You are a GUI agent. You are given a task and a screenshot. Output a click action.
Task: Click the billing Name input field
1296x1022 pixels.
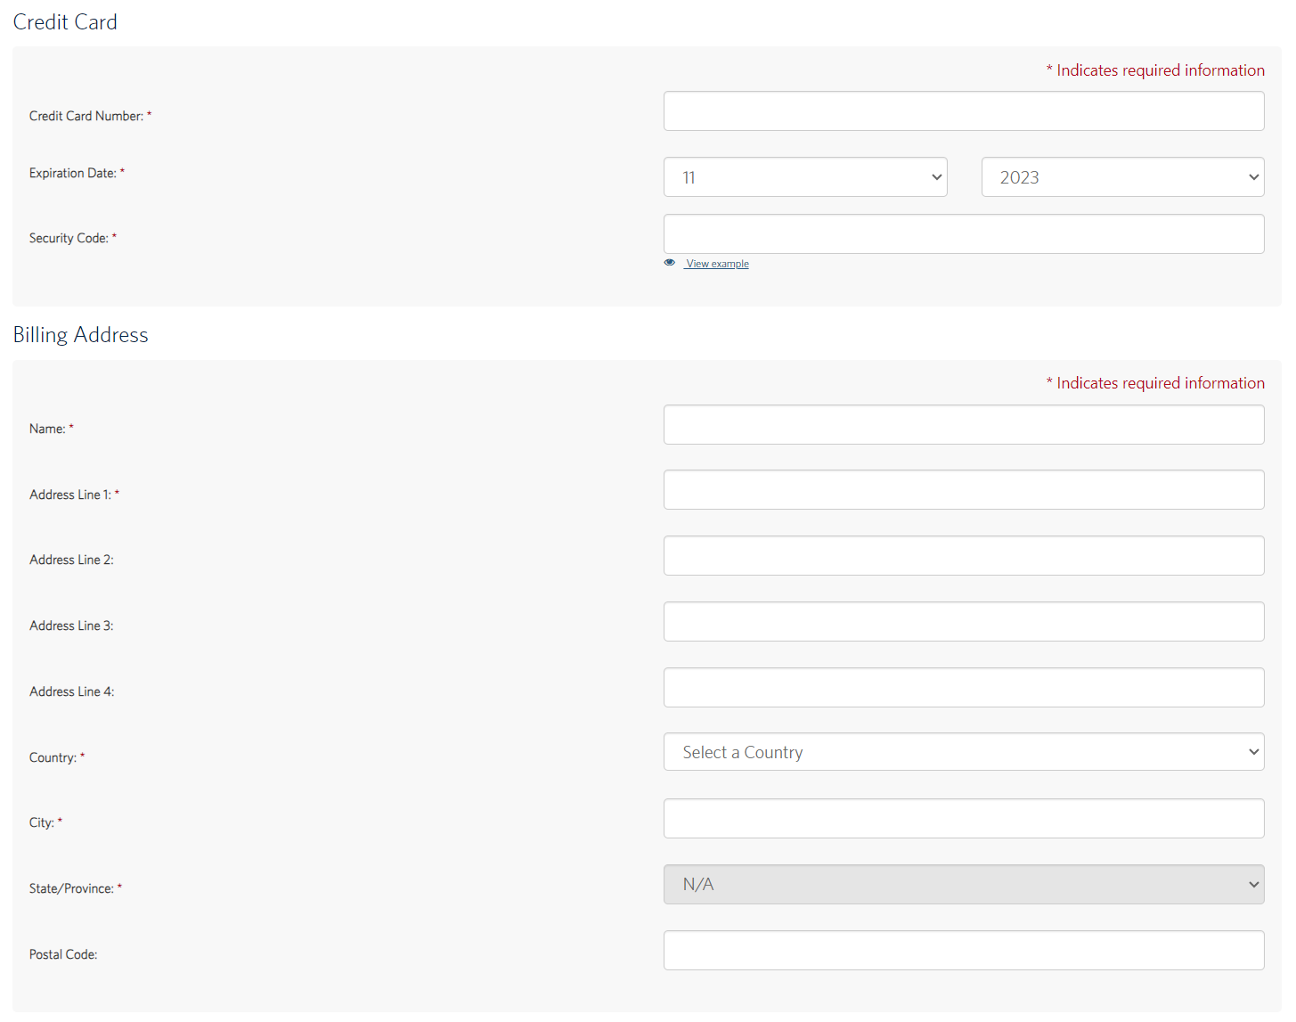963,425
